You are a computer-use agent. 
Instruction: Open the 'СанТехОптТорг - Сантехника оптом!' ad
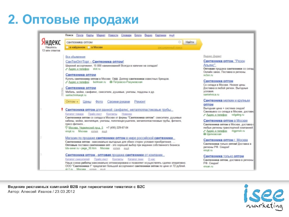pyautogui.click(x=95, y=61)
